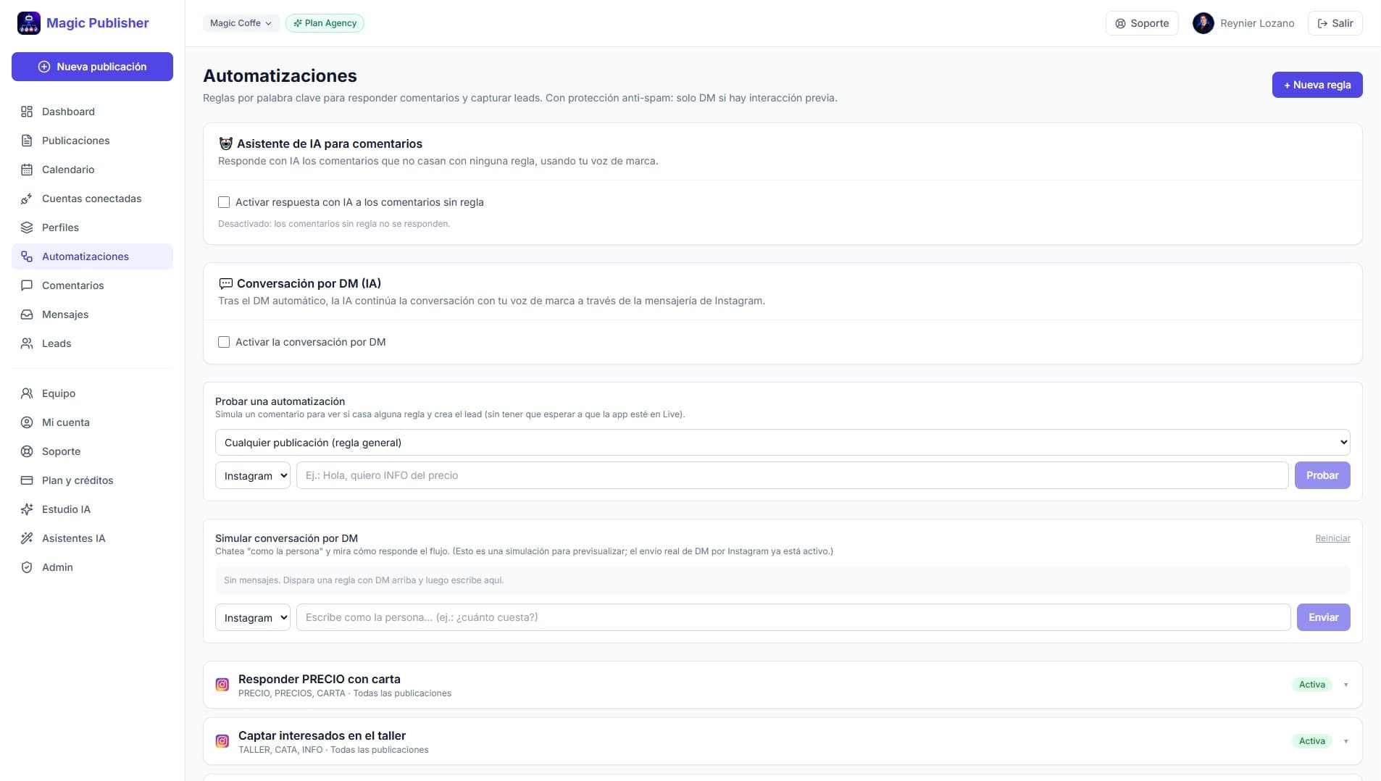Open Leads section
The image size is (1381, 781).
click(x=92, y=343)
